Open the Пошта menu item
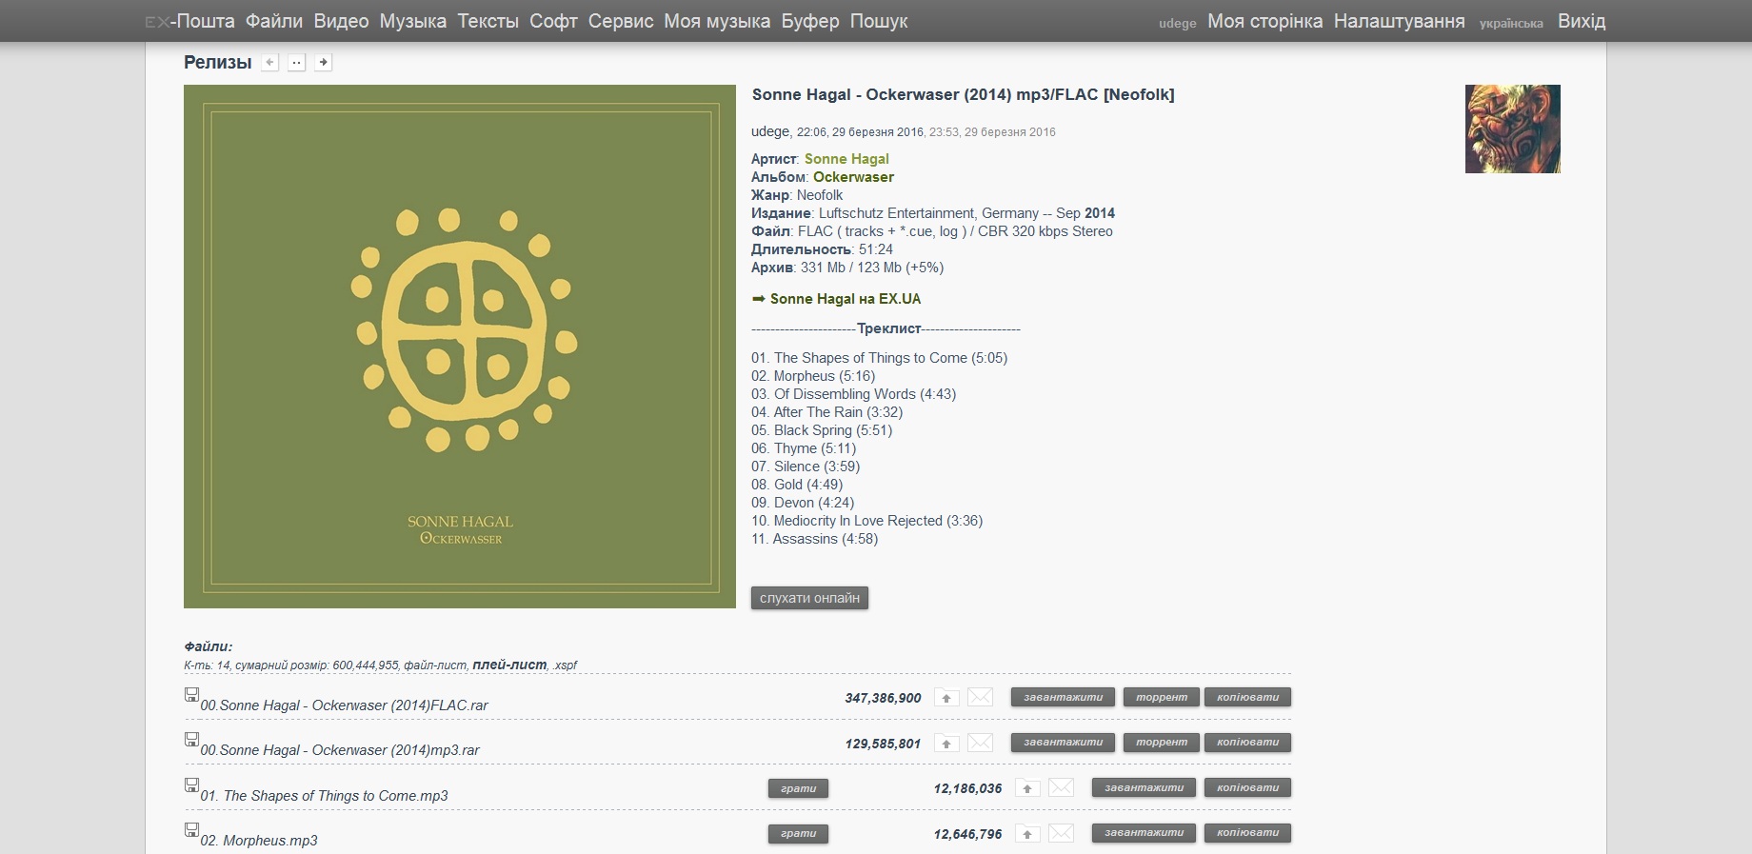The width and height of the screenshot is (1752, 854). tap(205, 21)
